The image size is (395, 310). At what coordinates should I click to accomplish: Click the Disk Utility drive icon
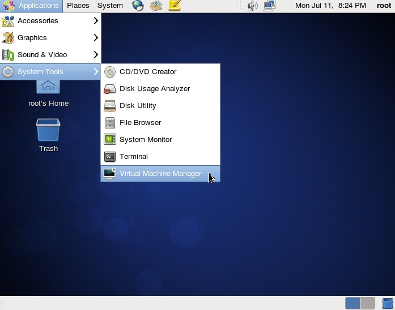click(x=110, y=106)
